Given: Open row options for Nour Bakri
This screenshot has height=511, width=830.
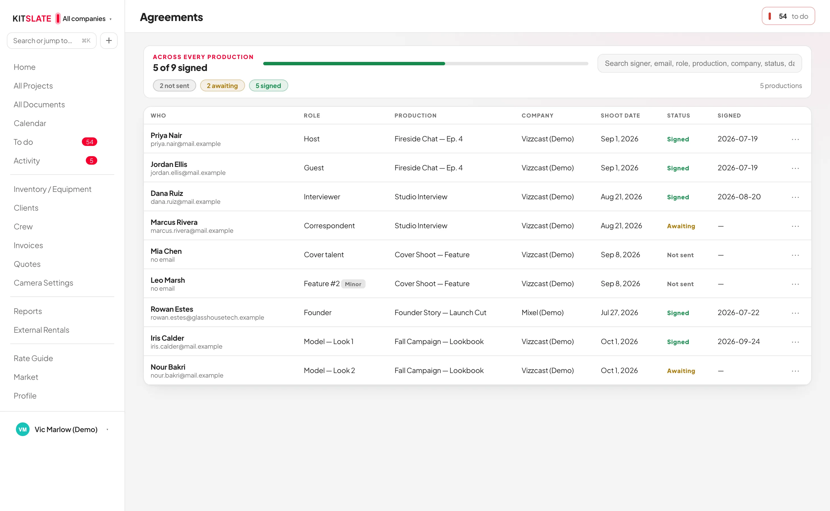Looking at the screenshot, I should [795, 371].
